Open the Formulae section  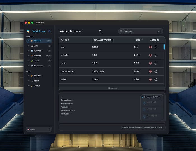click(39, 56)
